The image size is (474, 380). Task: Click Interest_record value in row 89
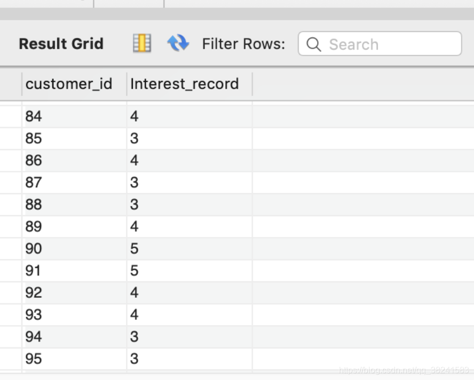189,227
